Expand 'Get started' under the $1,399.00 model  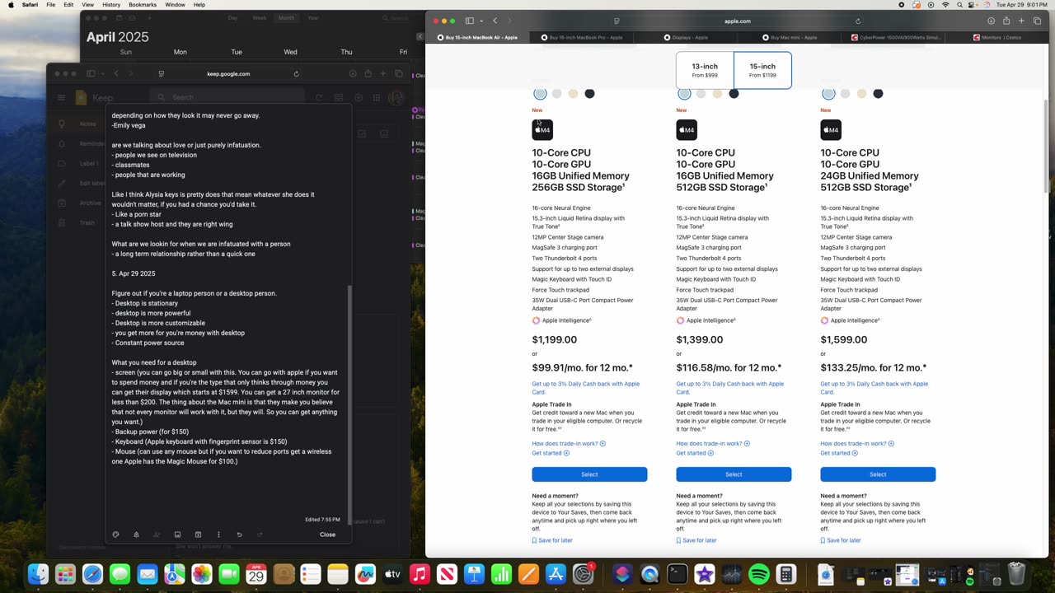(x=695, y=453)
